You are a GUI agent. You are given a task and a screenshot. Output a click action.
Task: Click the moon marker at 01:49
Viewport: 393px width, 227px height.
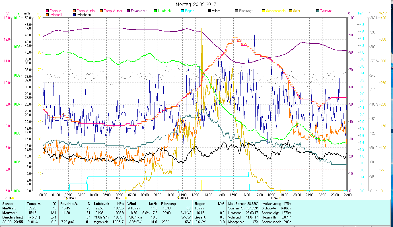[67, 198]
